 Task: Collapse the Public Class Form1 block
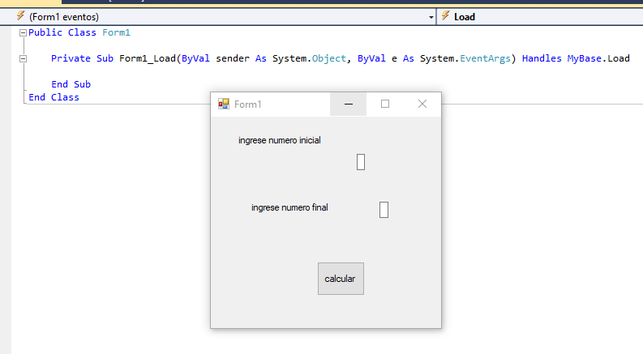(23, 33)
